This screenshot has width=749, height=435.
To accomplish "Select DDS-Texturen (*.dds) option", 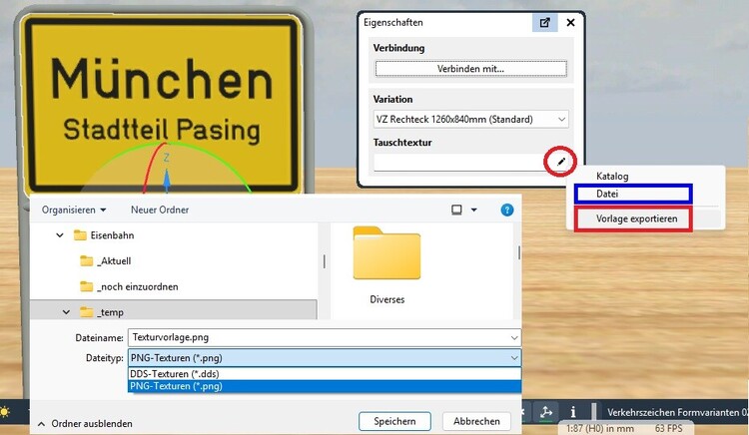I will coord(325,374).
